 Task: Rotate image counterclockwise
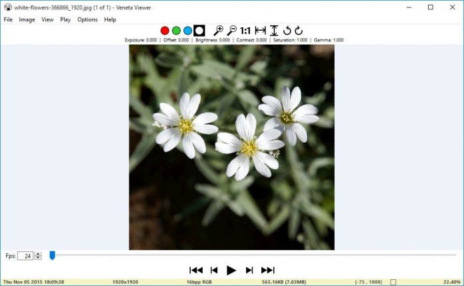tap(287, 31)
